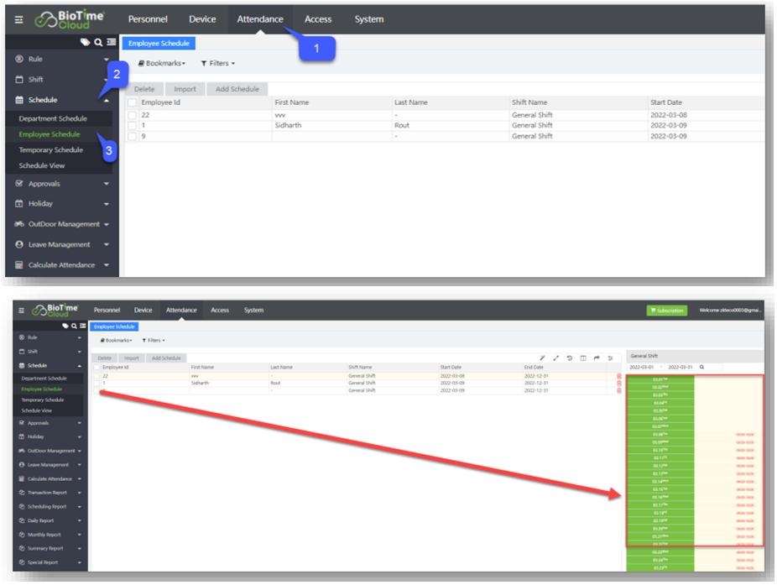Click the column layout icon in table toolbar
The width and height of the screenshot is (777, 585).
coord(583,358)
